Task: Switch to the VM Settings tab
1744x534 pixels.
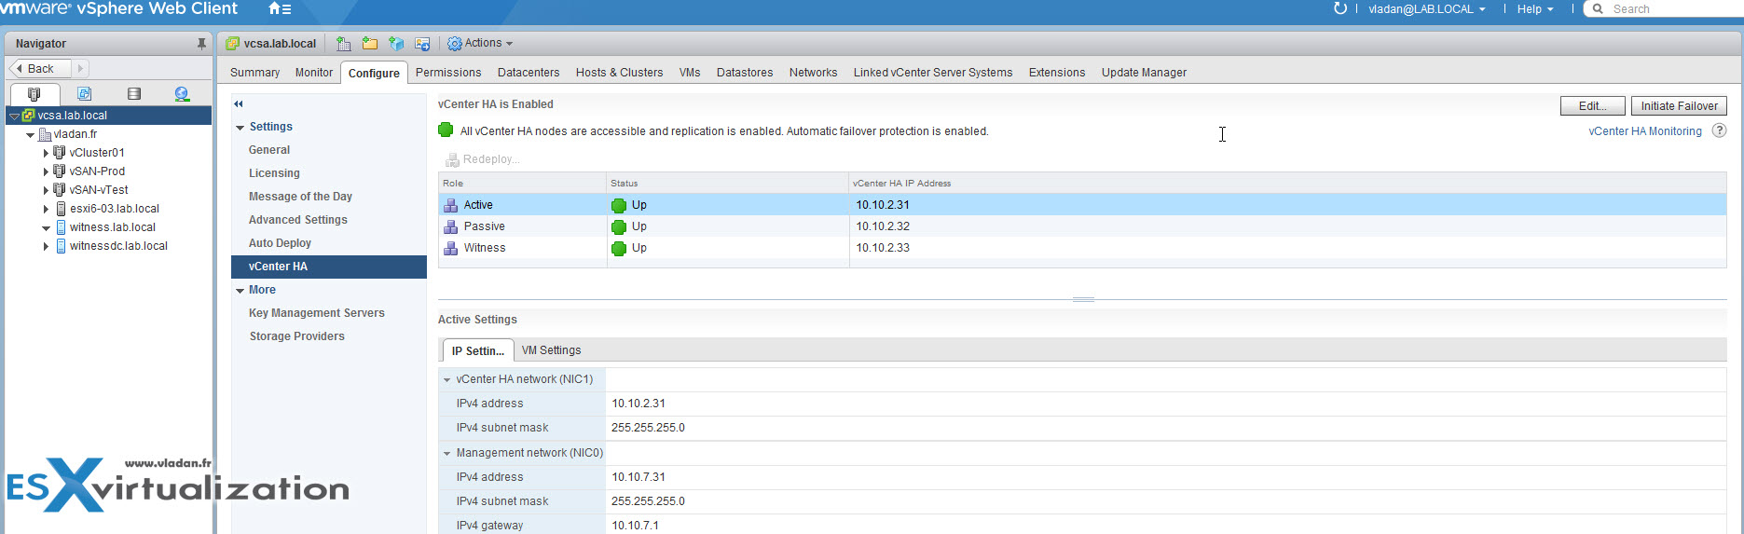Action: click(551, 350)
